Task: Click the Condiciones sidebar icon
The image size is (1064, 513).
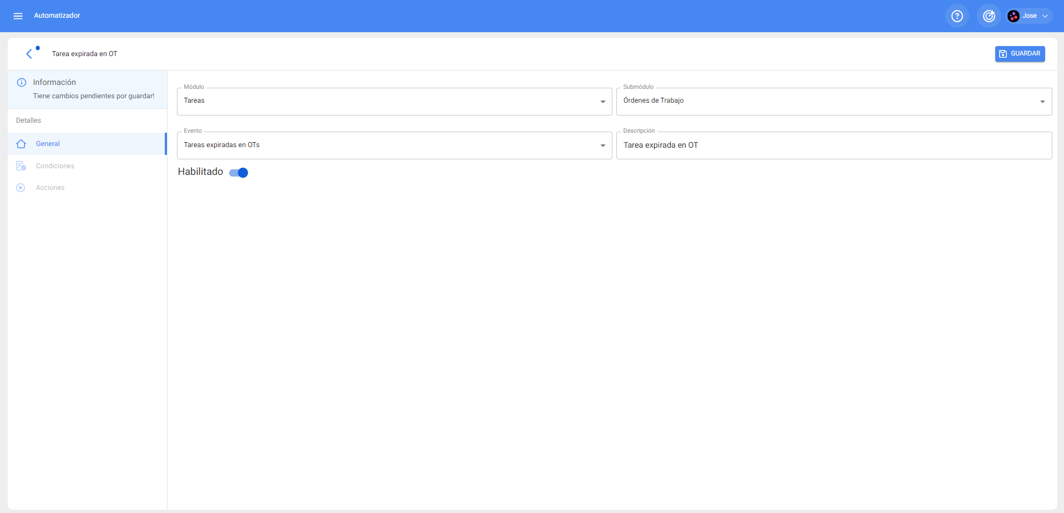Action: pyautogui.click(x=21, y=166)
